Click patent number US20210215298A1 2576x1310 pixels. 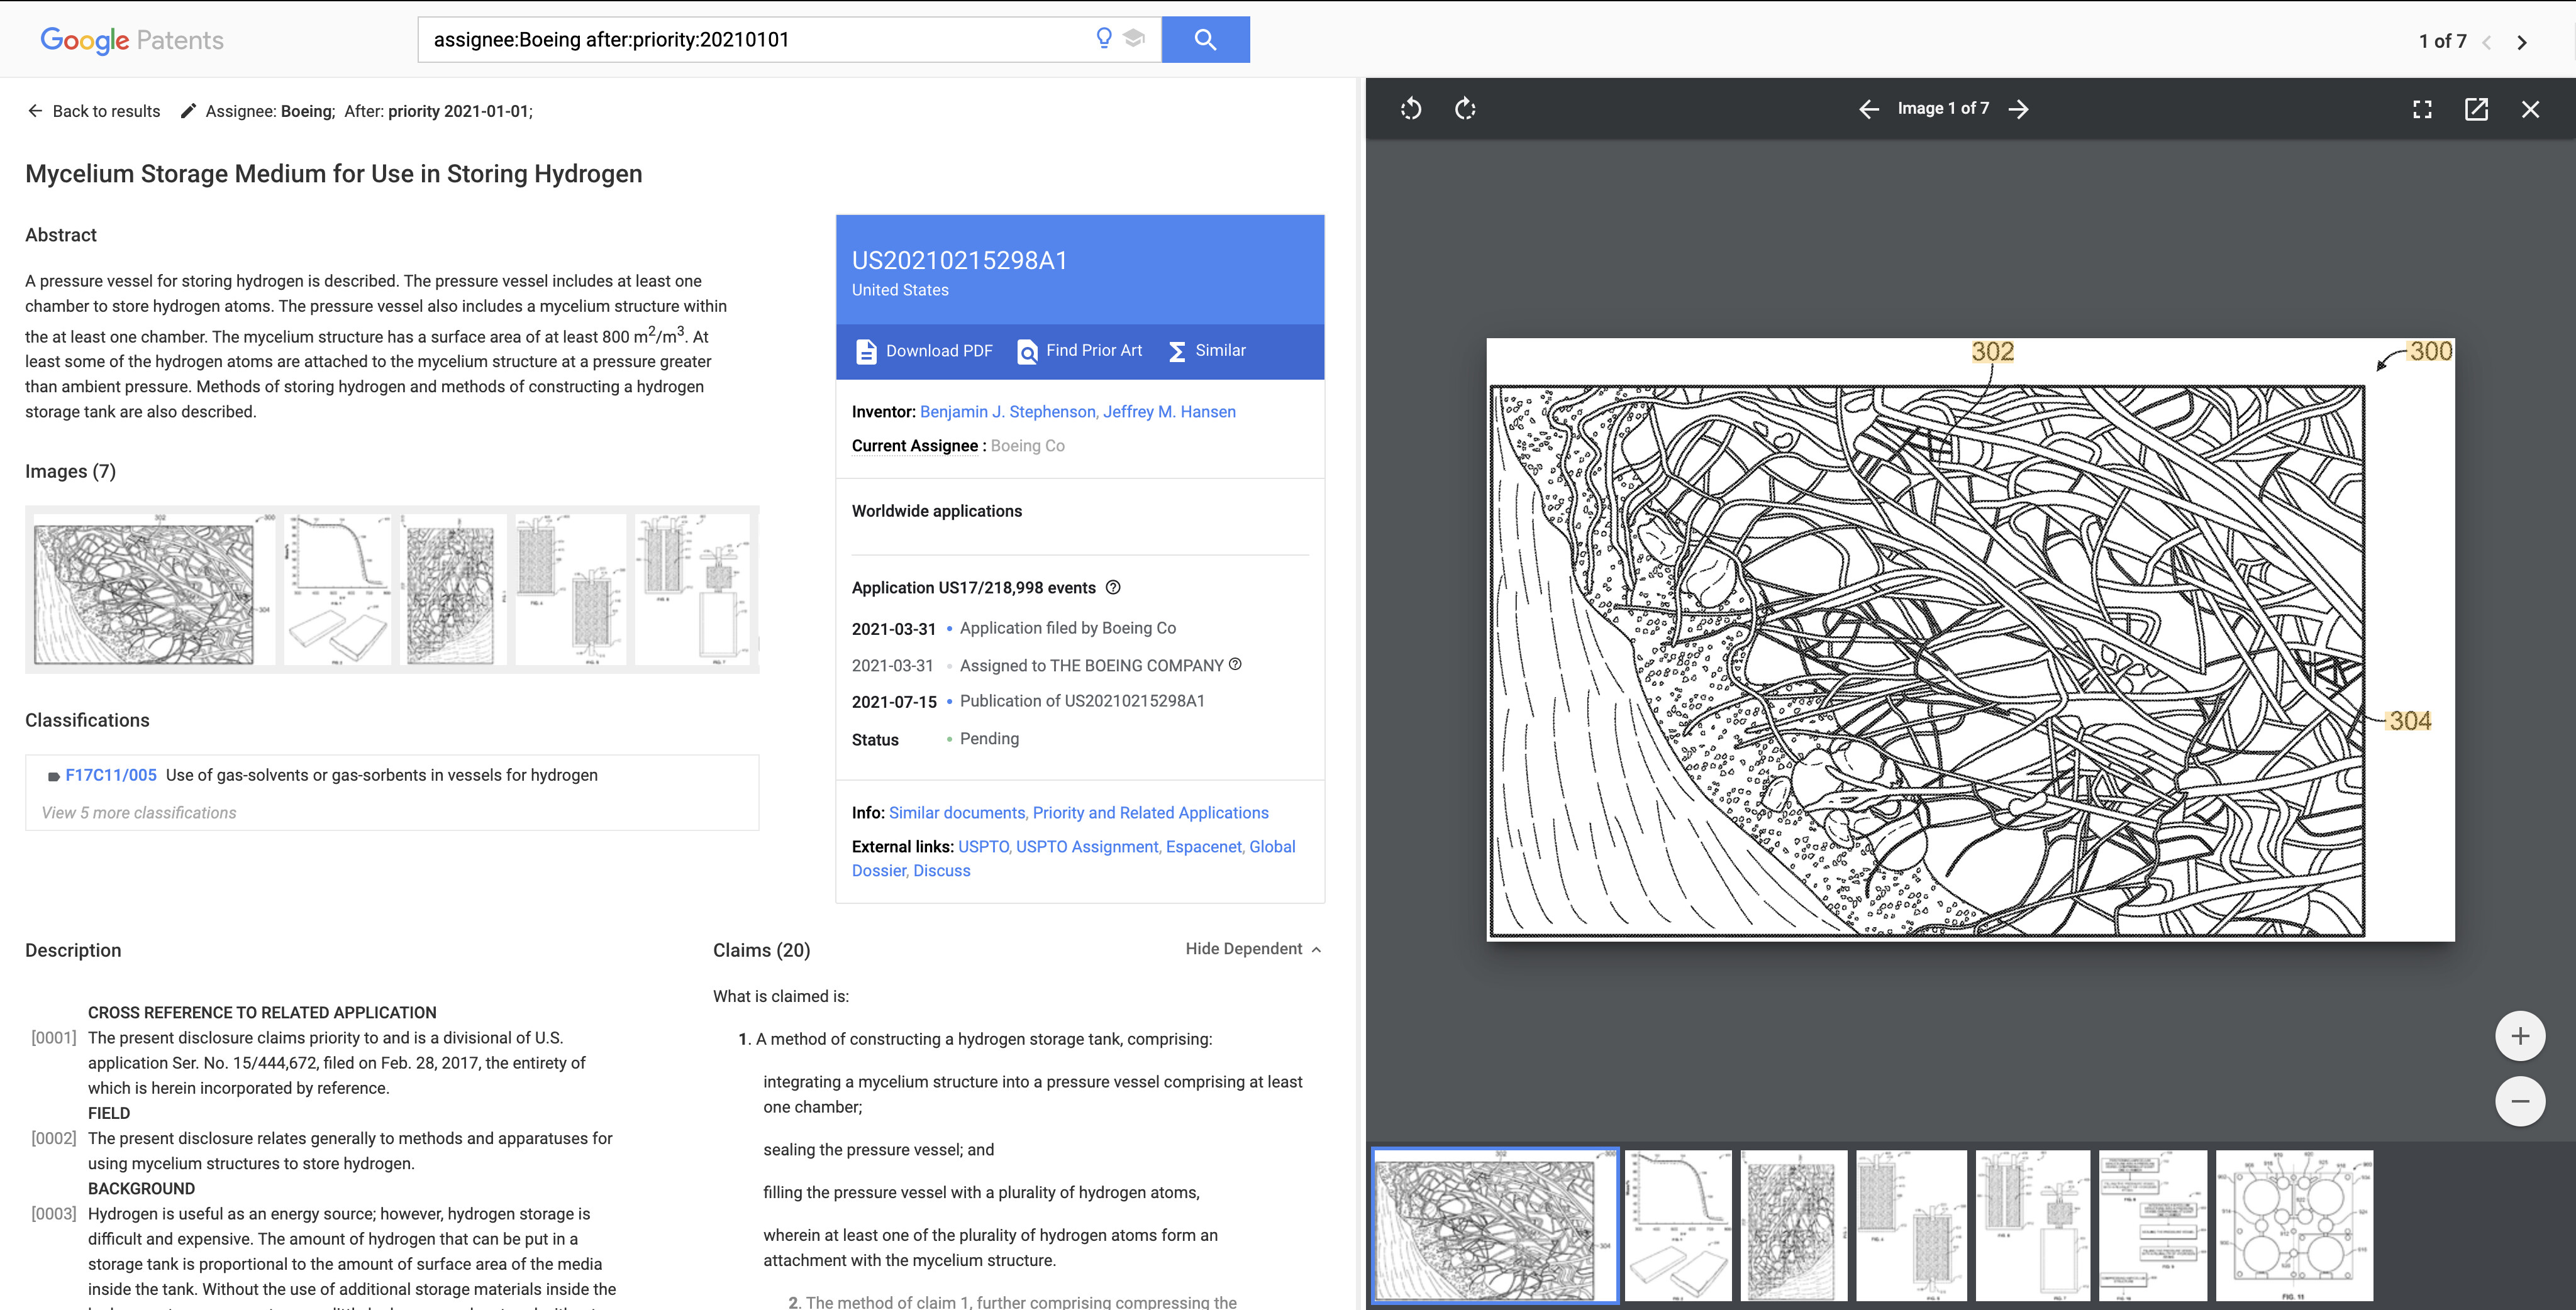click(x=959, y=260)
